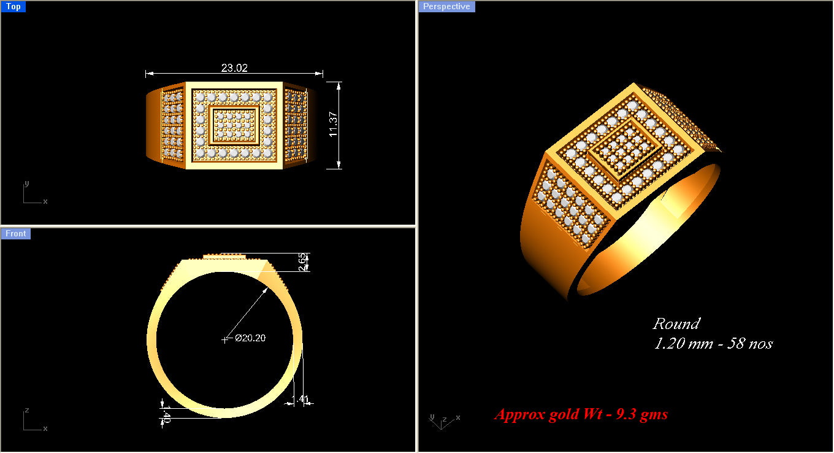834x453 pixels.
Task: Click the 1.41 dimension near the ring band
Action: pyautogui.click(x=300, y=398)
